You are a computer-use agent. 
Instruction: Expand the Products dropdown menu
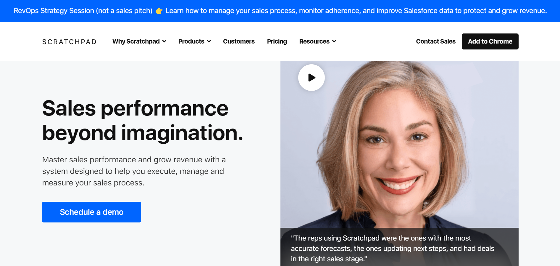pyautogui.click(x=194, y=41)
